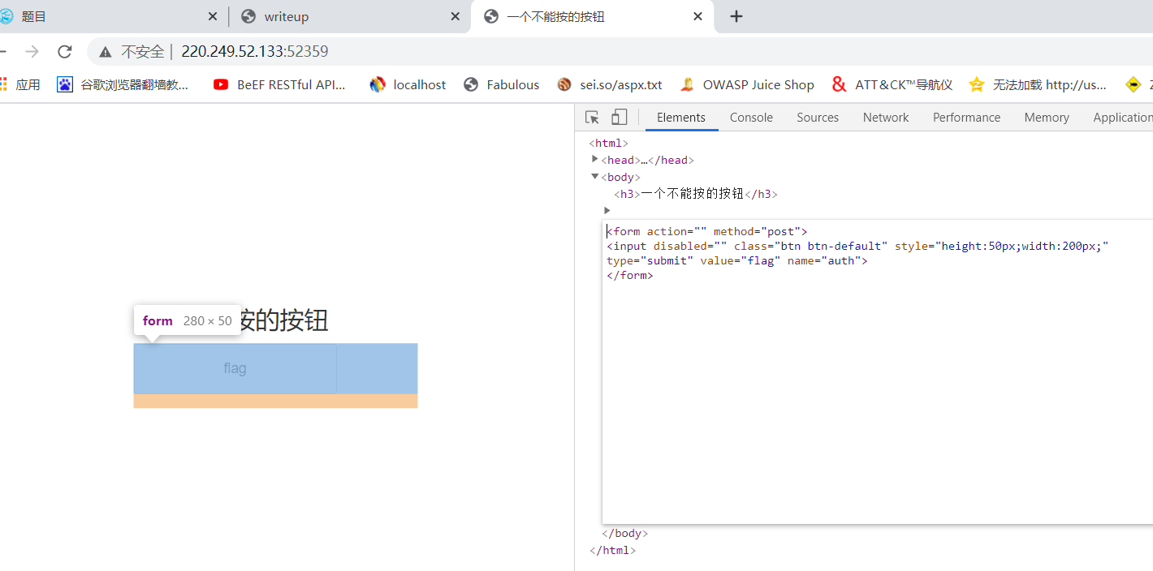Open the sei.so/aspx.txt bookmark
1153x571 pixels.
pyautogui.click(x=609, y=84)
